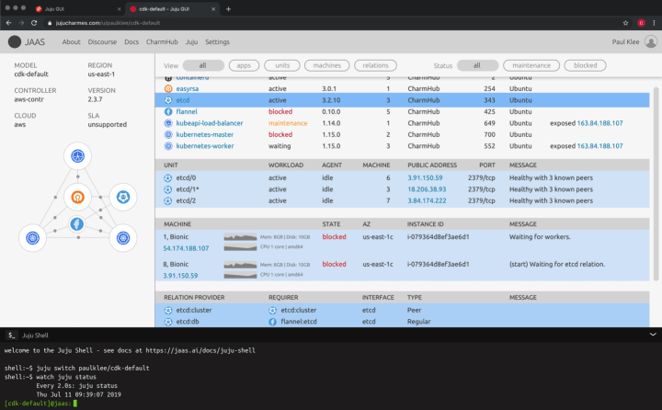Image resolution: width=662 pixels, height=410 pixels.
Task: Click the kubeapi-load-balancer app icon
Action: coord(168,123)
